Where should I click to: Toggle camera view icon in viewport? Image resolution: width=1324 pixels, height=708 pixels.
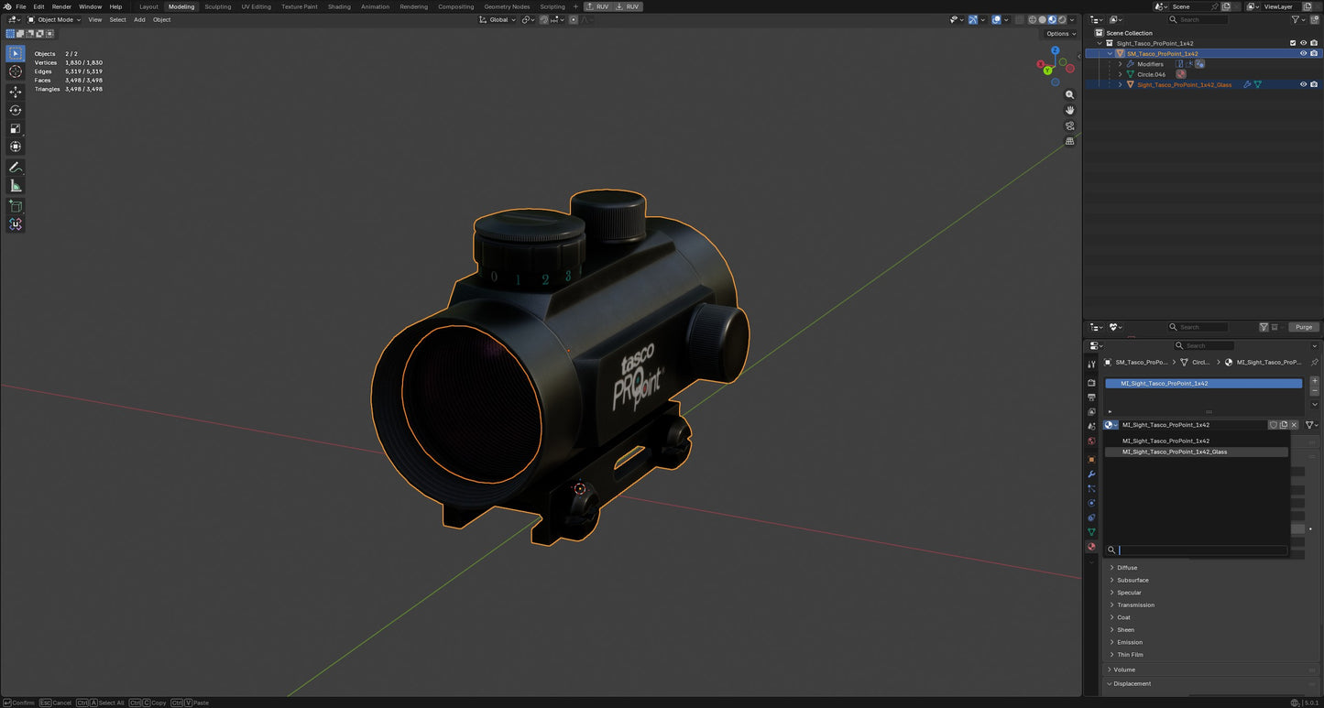coord(1069,126)
